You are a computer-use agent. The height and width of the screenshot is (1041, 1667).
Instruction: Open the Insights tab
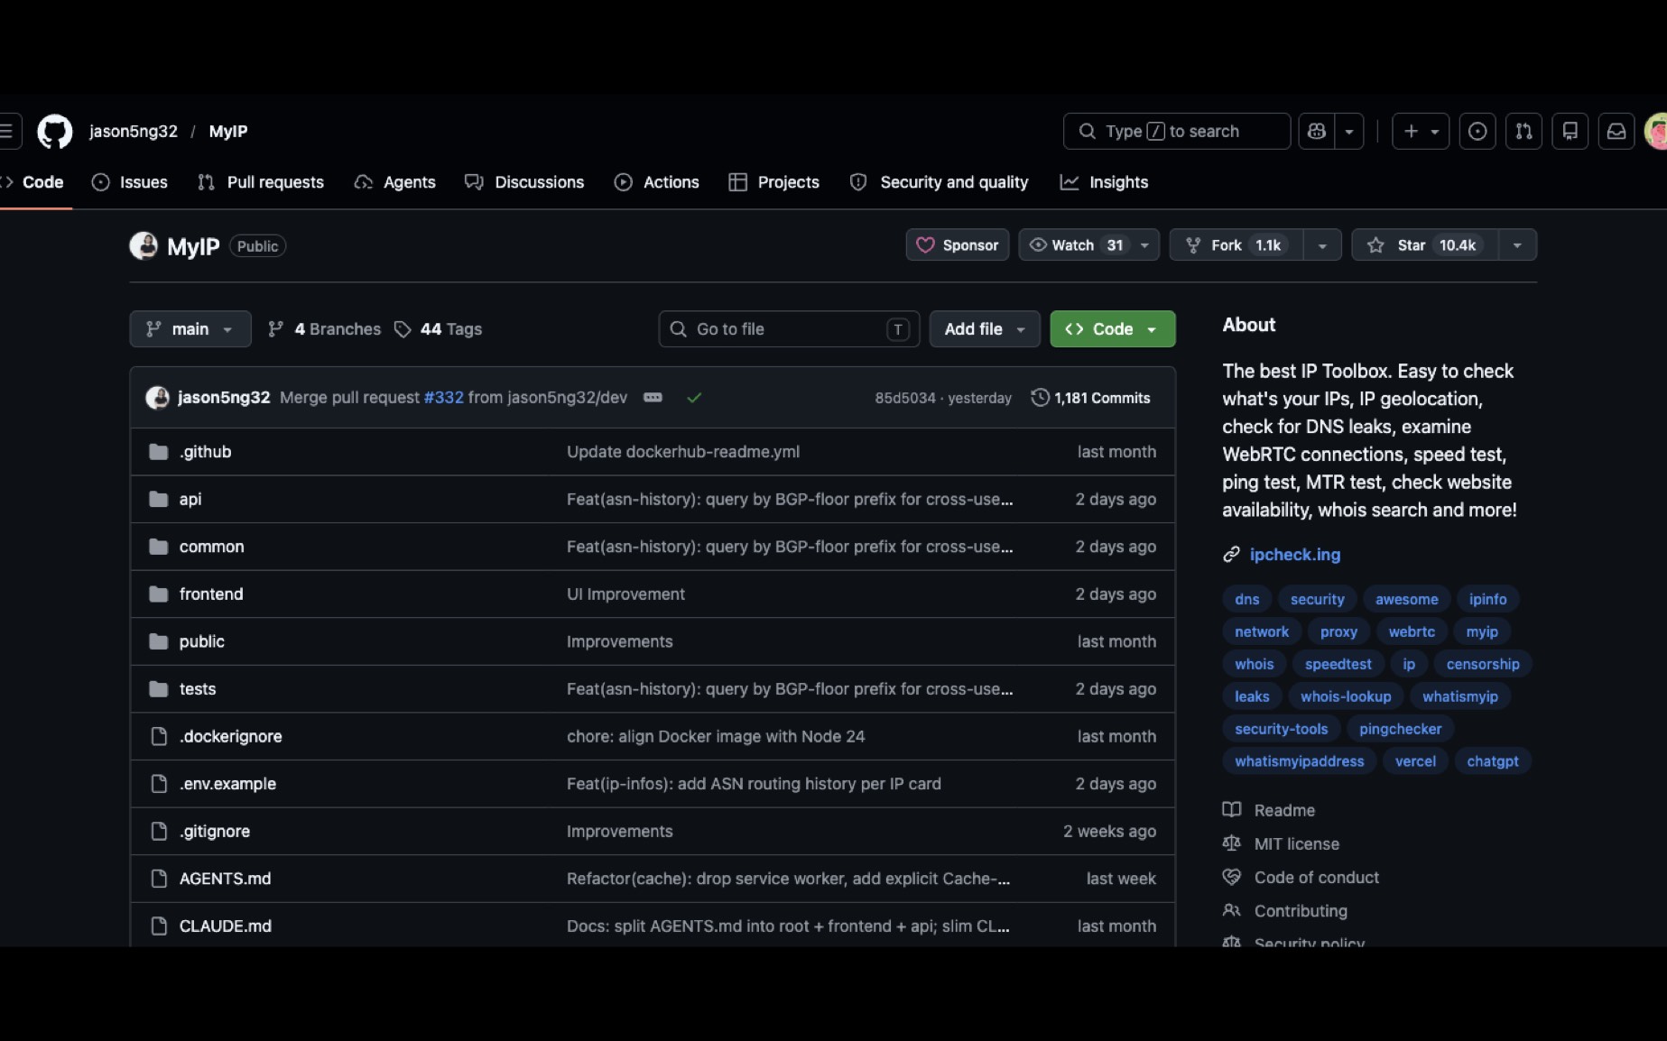(1104, 182)
